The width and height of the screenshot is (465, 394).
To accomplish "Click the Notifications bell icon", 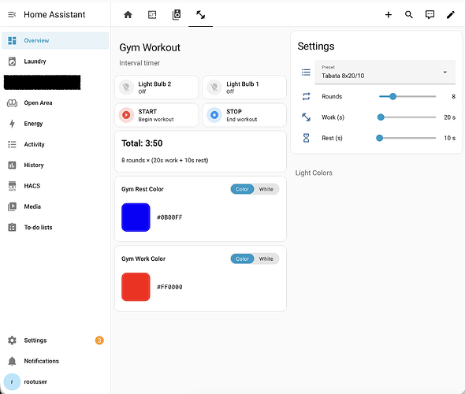I will pos(12,361).
